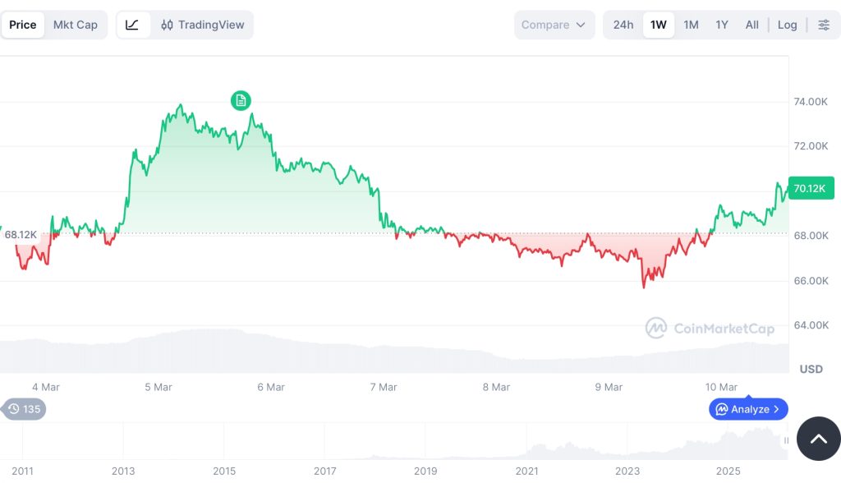Image resolution: width=841 pixels, height=483 pixels.
Task: Click the 70.12K current price label
Action: (811, 188)
